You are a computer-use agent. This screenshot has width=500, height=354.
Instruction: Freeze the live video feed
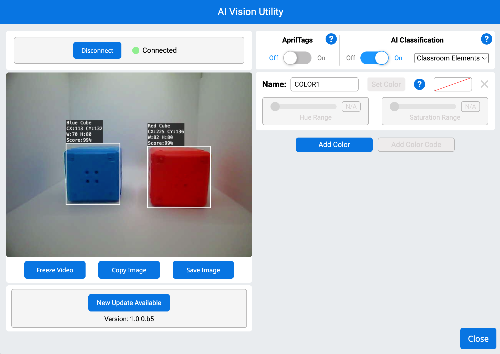pos(55,270)
